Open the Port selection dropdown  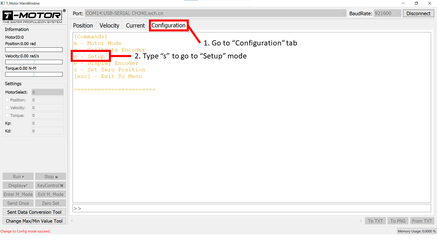[x=215, y=13]
